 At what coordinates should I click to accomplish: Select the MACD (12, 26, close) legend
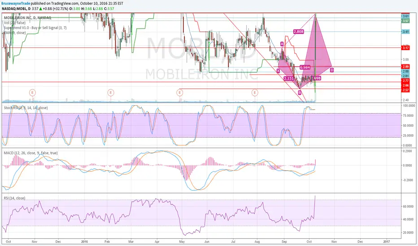(x=30, y=153)
